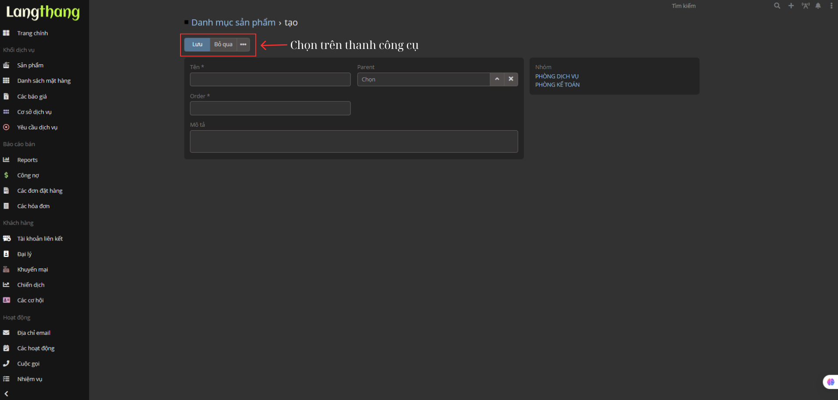Click the Mô tả description text area

pyautogui.click(x=354, y=141)
